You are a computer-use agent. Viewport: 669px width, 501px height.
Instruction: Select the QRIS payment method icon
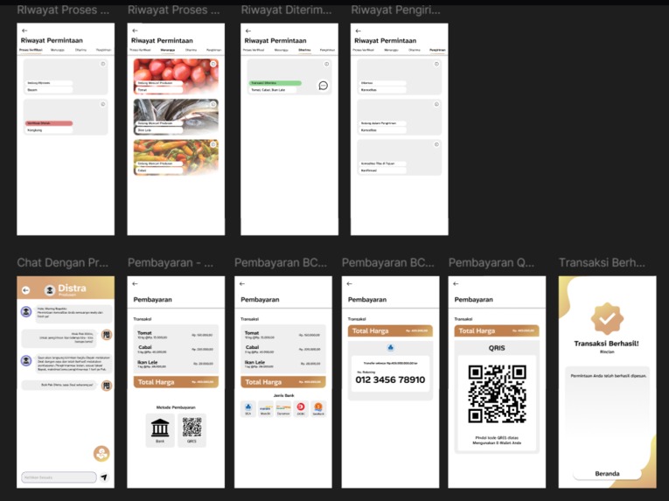pyautogui.click(x=192, y=430)
